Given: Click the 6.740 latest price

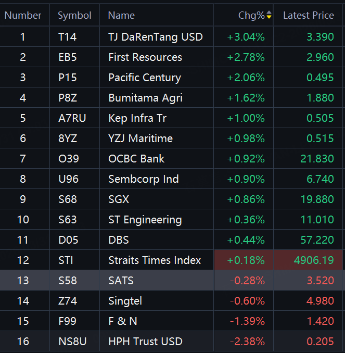Looking at the screenshot, I should coord(320,179).
